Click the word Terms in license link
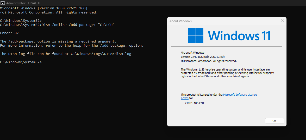Viewport: 306px width, 140px height. [185, 98]
